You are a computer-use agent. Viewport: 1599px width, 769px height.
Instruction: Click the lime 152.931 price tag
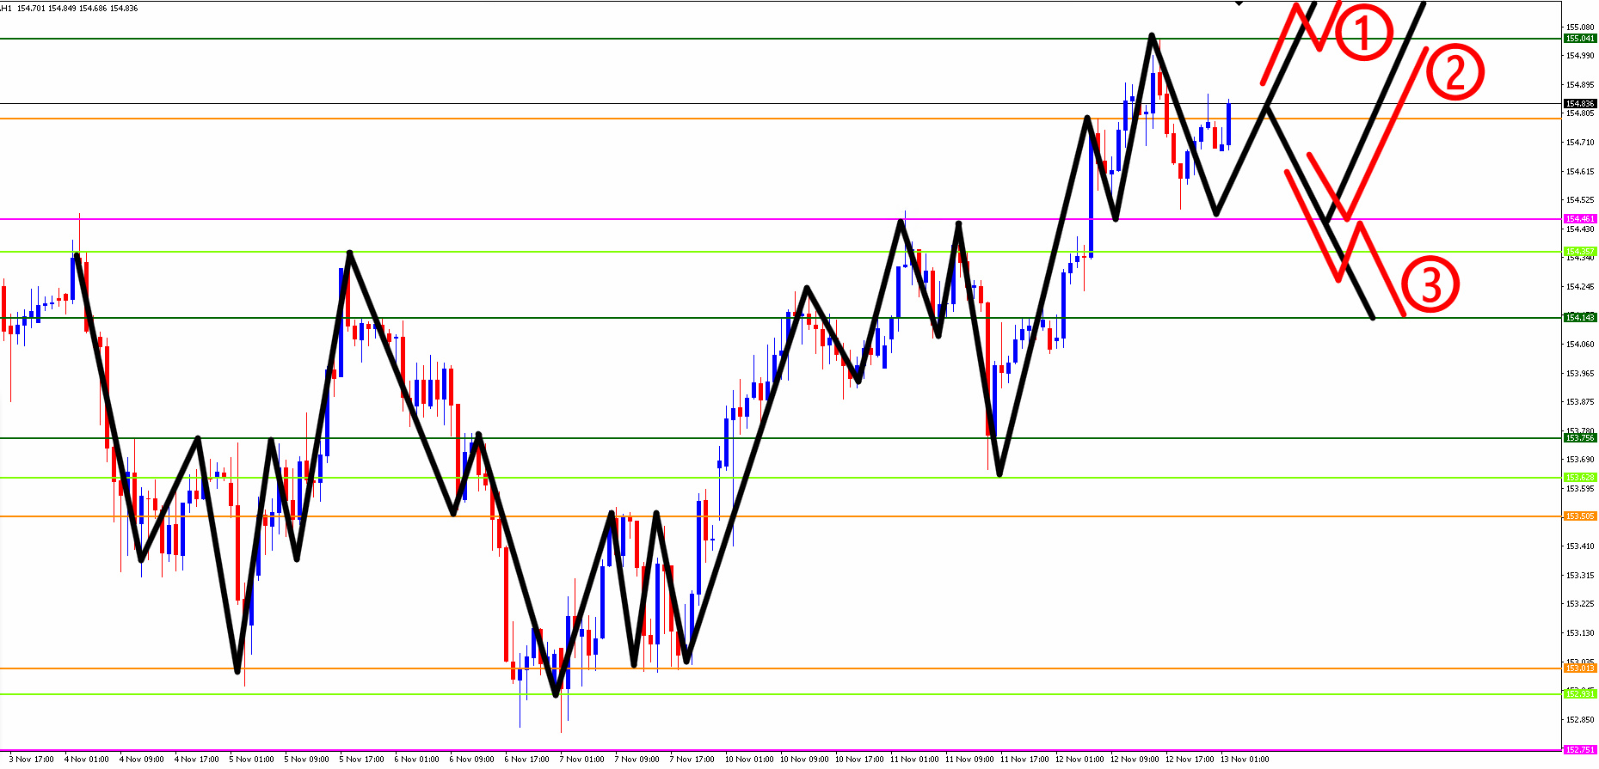(x=1580, y=694)
